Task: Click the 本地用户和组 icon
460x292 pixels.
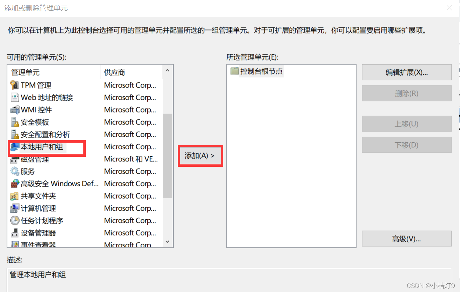Action: click(15, 147)
